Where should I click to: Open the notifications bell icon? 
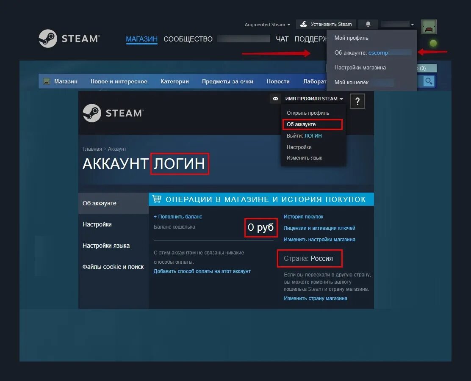[x=368, y=24]
